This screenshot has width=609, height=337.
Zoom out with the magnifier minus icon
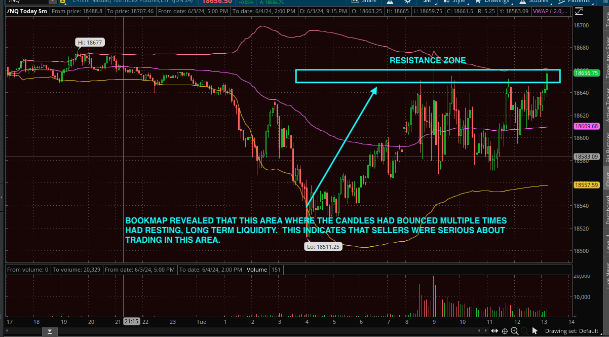[x=524, y=331]
